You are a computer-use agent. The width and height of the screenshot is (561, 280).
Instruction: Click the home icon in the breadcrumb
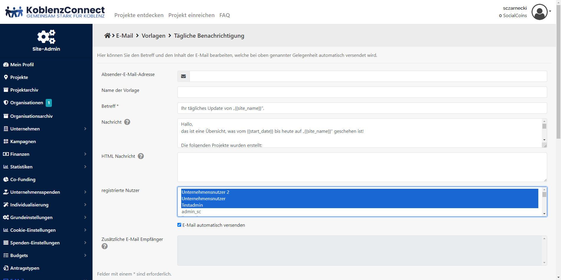coord(107,36)
